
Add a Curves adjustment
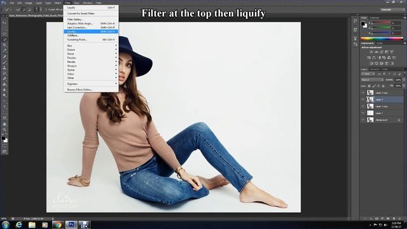382,52
